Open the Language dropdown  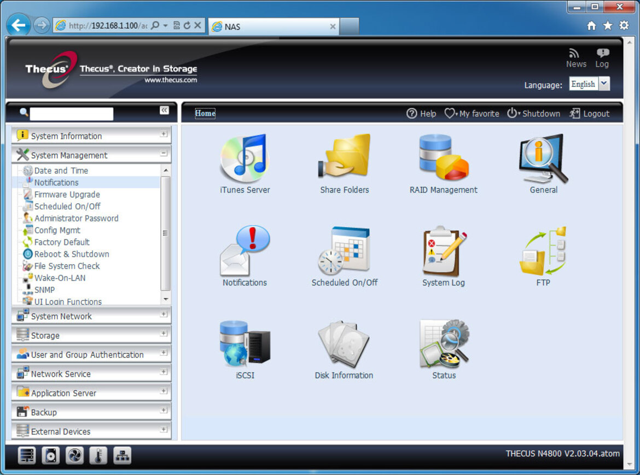(x=604, y=84)
